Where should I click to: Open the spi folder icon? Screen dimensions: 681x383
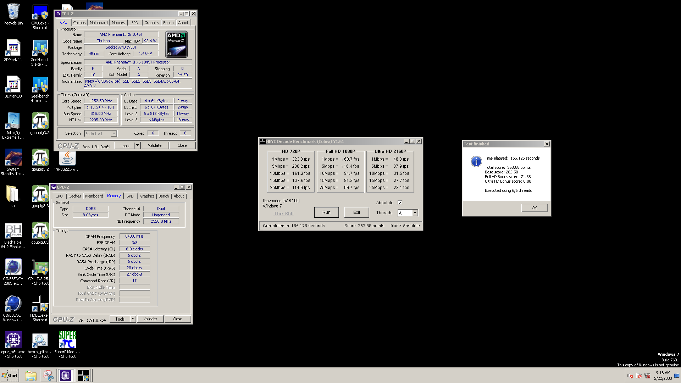(13, 197)
